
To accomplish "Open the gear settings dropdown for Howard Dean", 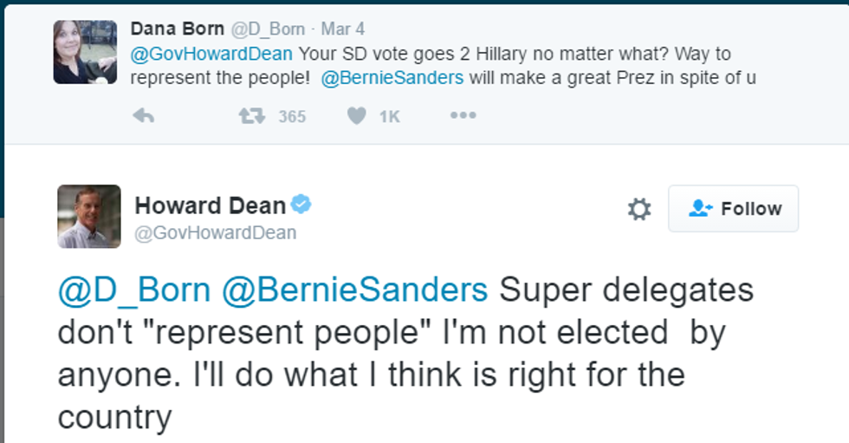I will click(639, 209).
